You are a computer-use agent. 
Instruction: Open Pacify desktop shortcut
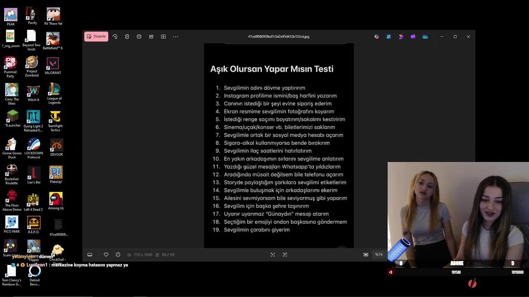pyautogui.click(x=32, y=16)
